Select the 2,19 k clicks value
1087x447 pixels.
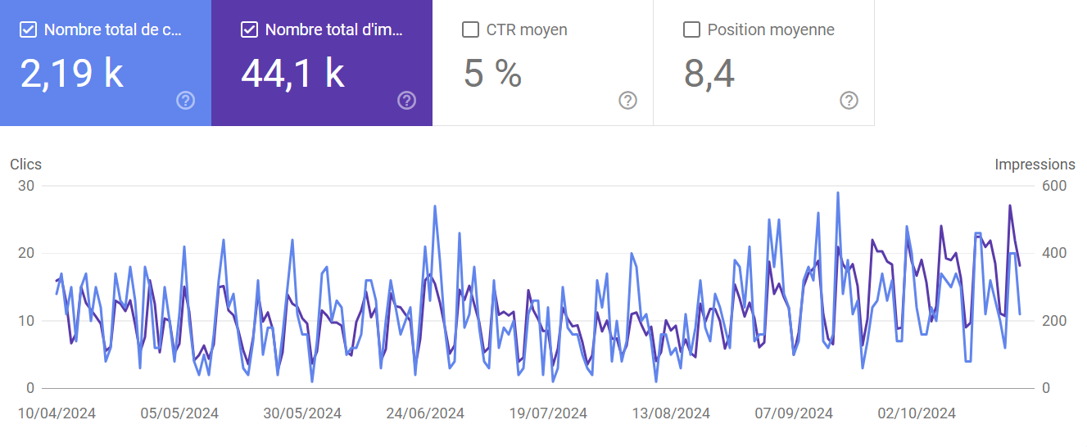71,74
